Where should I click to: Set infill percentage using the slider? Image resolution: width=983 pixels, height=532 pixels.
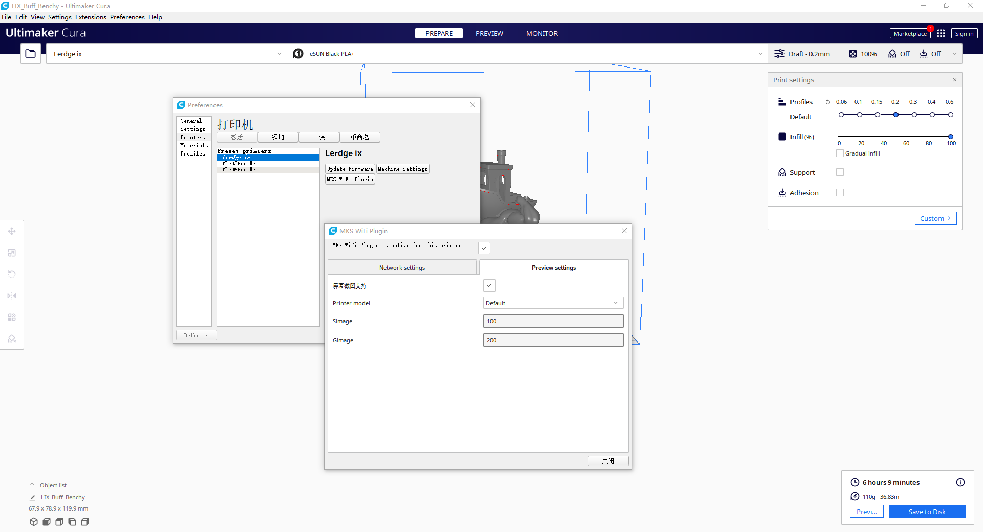pos(950,137)
